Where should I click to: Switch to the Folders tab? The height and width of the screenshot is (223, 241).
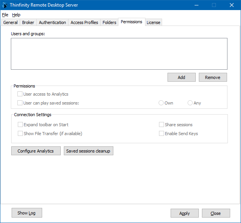109,22
